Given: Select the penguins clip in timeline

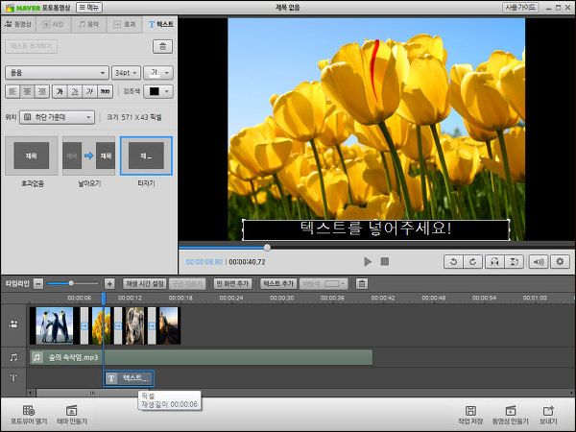Looking at the screenshot, I should (x=55, y=325).
